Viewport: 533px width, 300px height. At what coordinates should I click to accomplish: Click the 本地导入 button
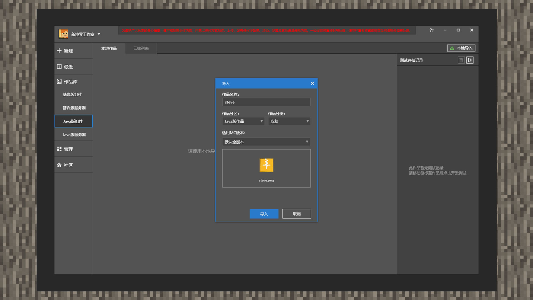click(x=461, y=48)
